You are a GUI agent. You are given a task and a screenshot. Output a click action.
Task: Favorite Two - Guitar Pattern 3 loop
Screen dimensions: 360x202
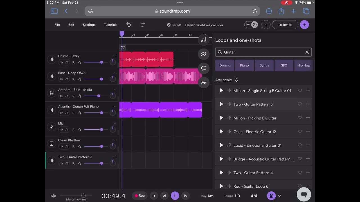click(300, 104)
